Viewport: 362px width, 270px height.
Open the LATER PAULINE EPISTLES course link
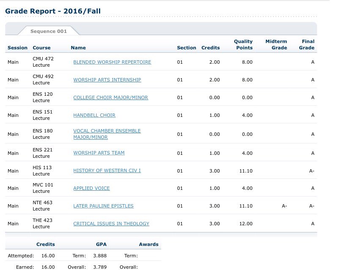tap(103, 206)
